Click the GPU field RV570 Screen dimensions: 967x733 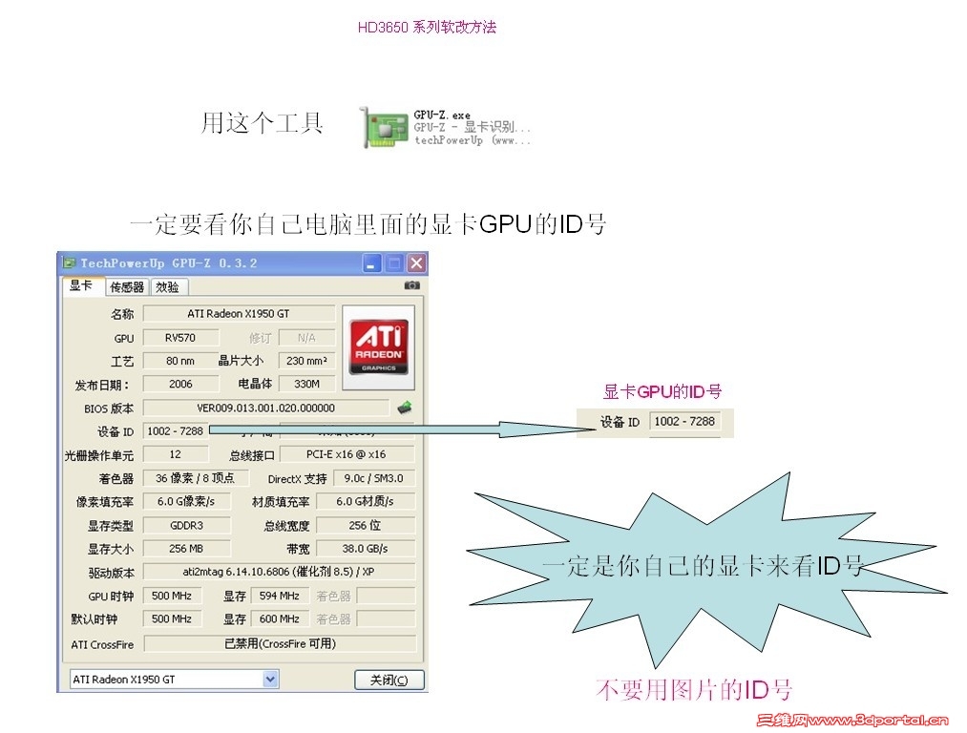(x=180, y=338)
